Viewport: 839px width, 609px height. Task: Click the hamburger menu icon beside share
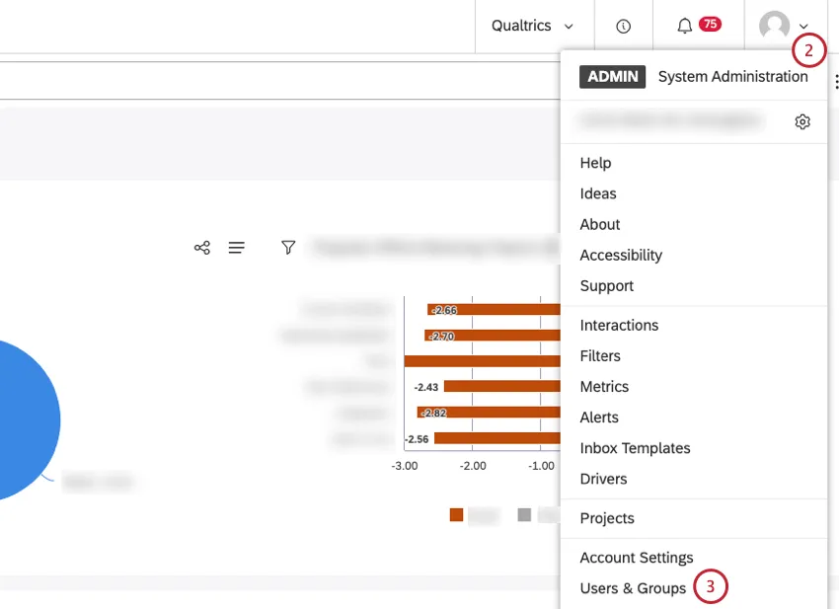pos(237,248)
